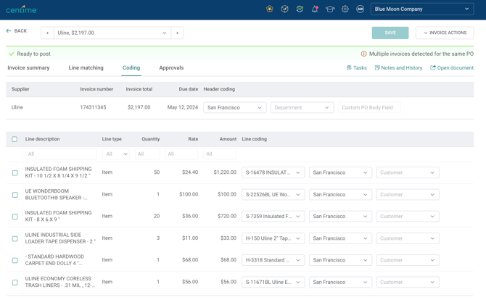Switch to Invoice summary tab

click(28, 68)
